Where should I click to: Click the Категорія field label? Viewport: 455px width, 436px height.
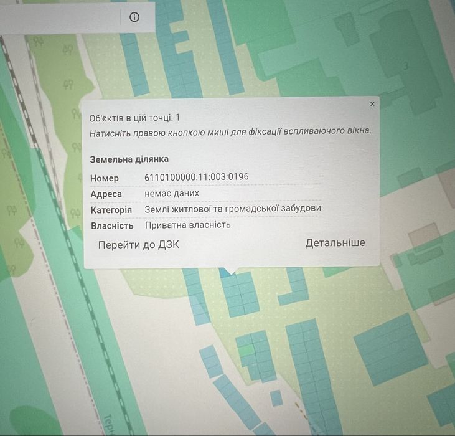coord(111,210)
